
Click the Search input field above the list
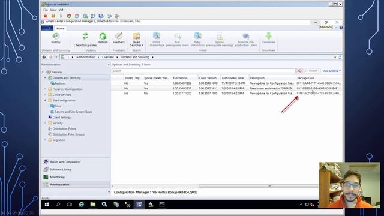(x=204, y=71)
